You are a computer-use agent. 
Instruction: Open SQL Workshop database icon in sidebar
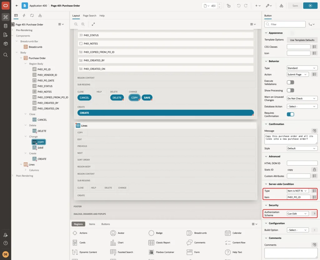tap(6, 26)
